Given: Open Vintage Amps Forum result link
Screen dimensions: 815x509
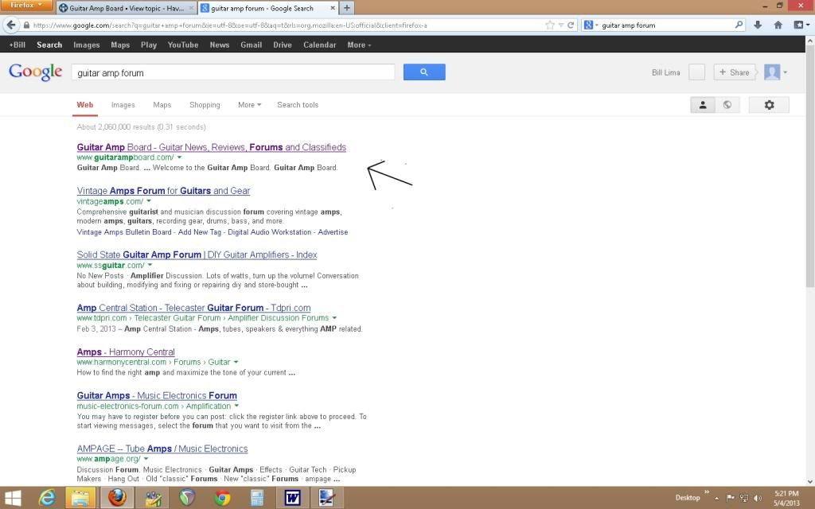Looking at the screenshot, I should tap(163, 191).
